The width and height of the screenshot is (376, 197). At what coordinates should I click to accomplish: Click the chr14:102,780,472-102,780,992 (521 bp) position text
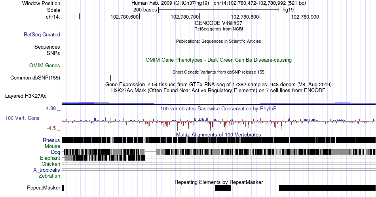(x=260, y=3)
